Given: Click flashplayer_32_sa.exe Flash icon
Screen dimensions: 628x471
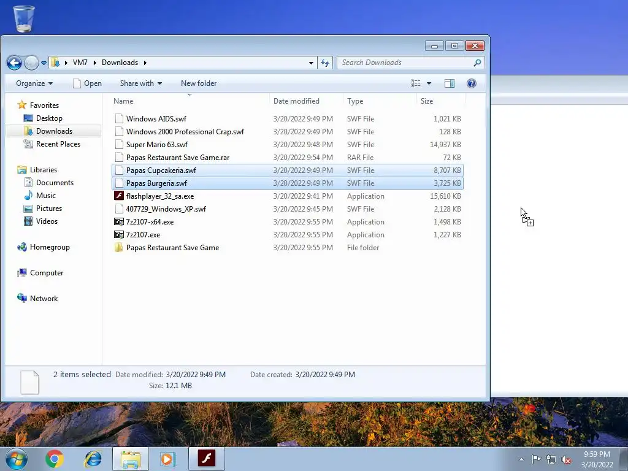Looking at the screenshot, I should [x=119, y=196].
